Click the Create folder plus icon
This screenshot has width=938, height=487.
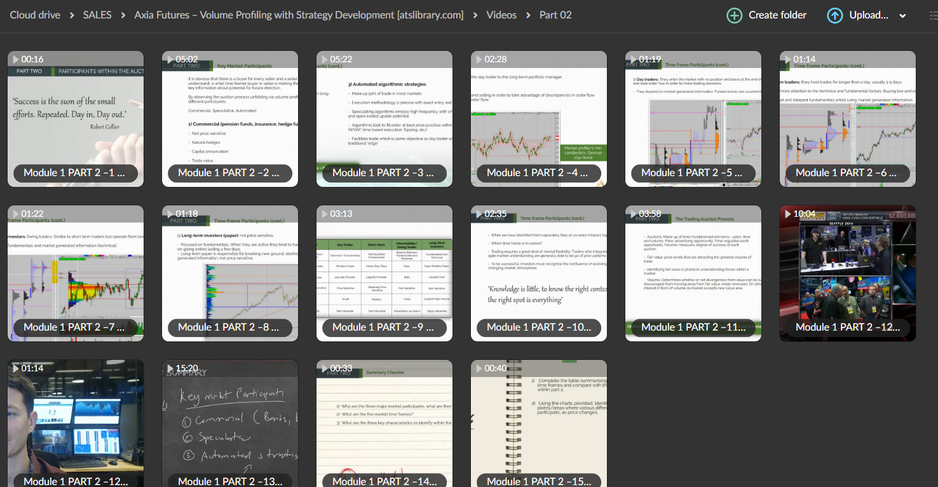click(734, 15)
